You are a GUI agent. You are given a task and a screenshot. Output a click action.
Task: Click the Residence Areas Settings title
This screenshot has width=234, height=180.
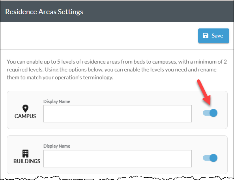(x=44, y=12)
